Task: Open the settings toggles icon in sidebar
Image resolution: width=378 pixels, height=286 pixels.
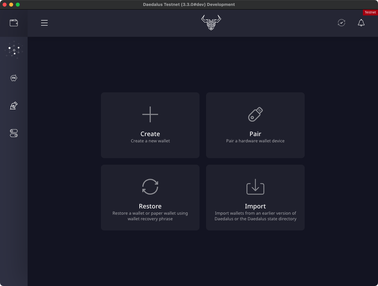Action: point(14,133)
